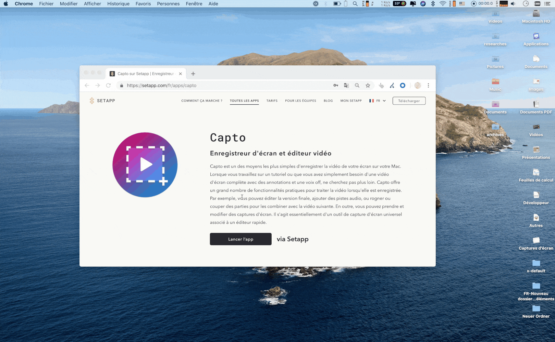Click Chrome's forward navigation arrow

(98, 85)
